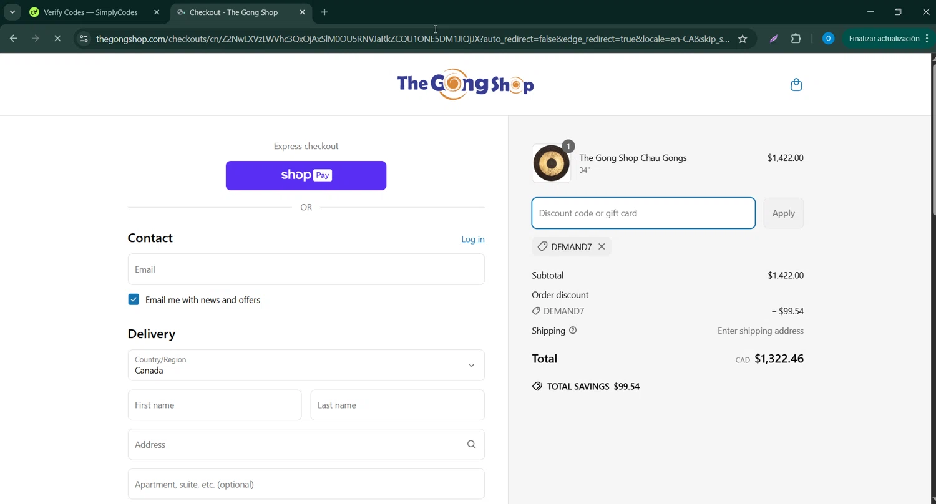Click the gong product thumbnail

(551, 163)
